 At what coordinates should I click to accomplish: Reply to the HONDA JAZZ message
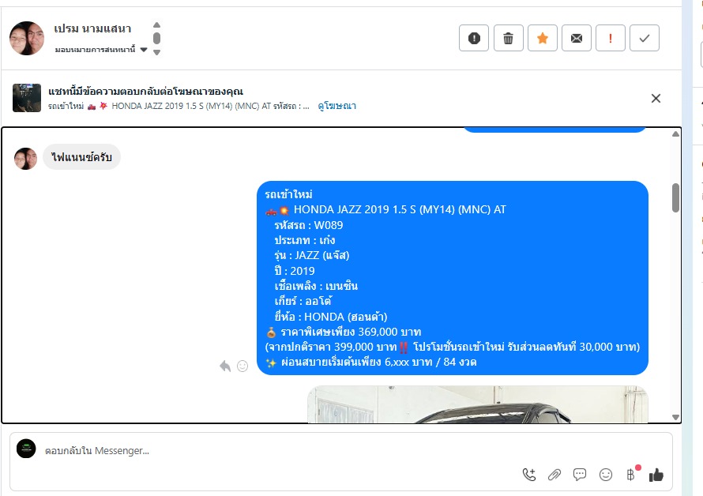click(x=225, y=366)
